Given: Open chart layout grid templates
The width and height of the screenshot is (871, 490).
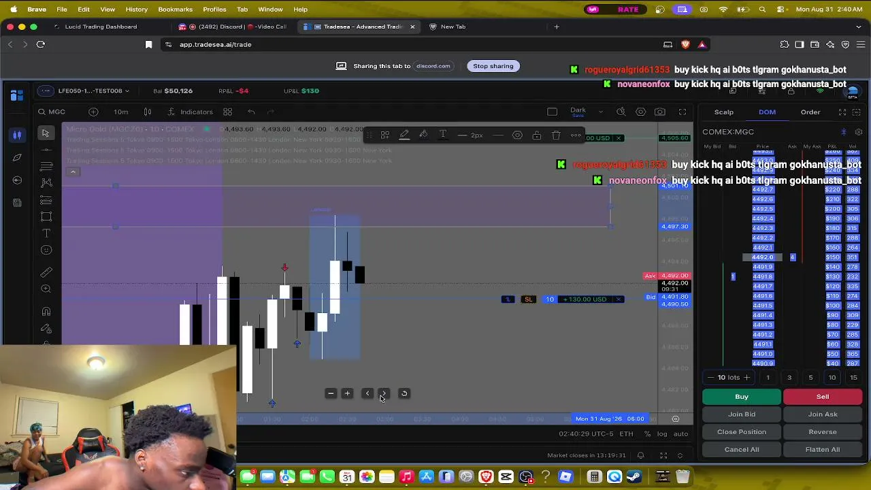Looking at the screenshot, I should [x=228, y=112].
